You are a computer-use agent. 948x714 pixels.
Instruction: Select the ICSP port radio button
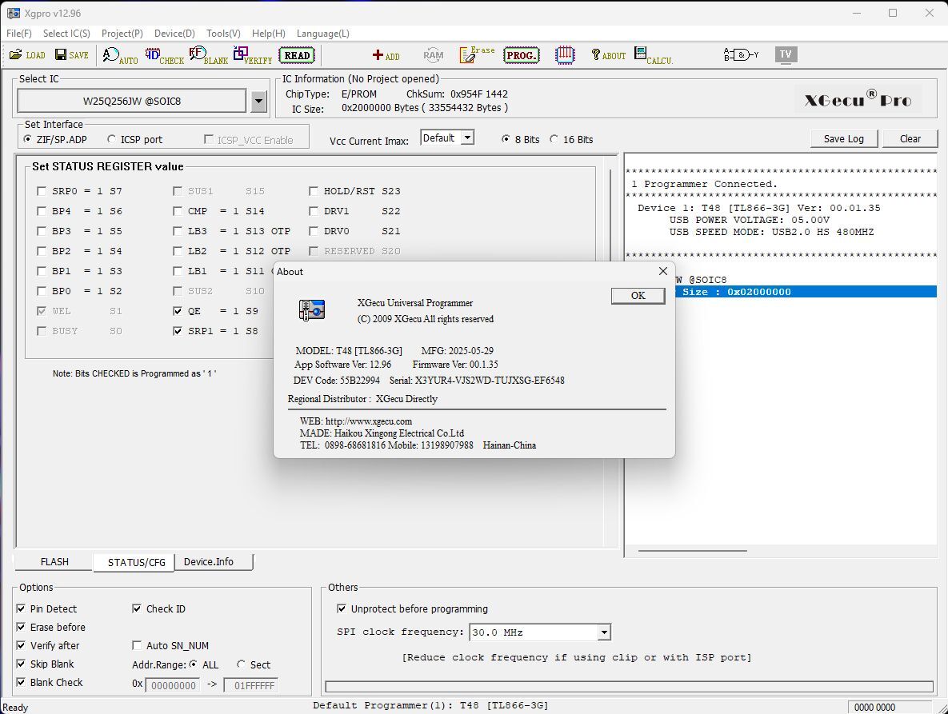pos(111,139)
